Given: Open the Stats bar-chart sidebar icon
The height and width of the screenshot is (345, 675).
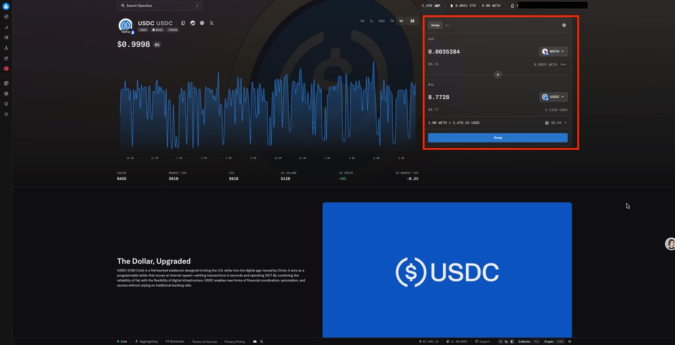Looking at the screenshot, I should 6,27.
